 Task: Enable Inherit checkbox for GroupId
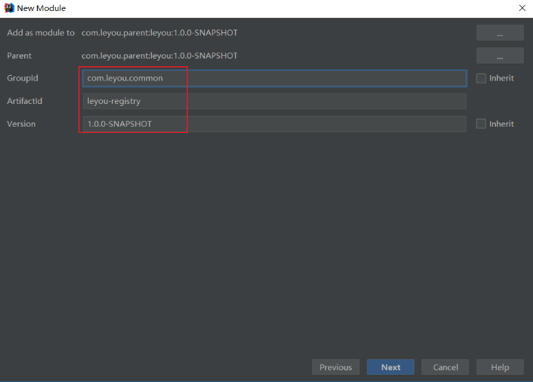pos(481,78)
